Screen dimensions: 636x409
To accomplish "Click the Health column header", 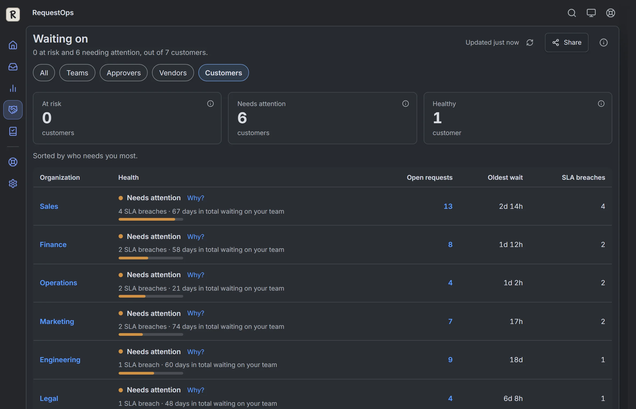I will click(x=129, y=178).
